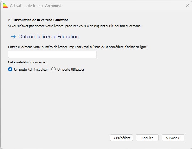Click the 'Cette installation concerne:' label

27,62
